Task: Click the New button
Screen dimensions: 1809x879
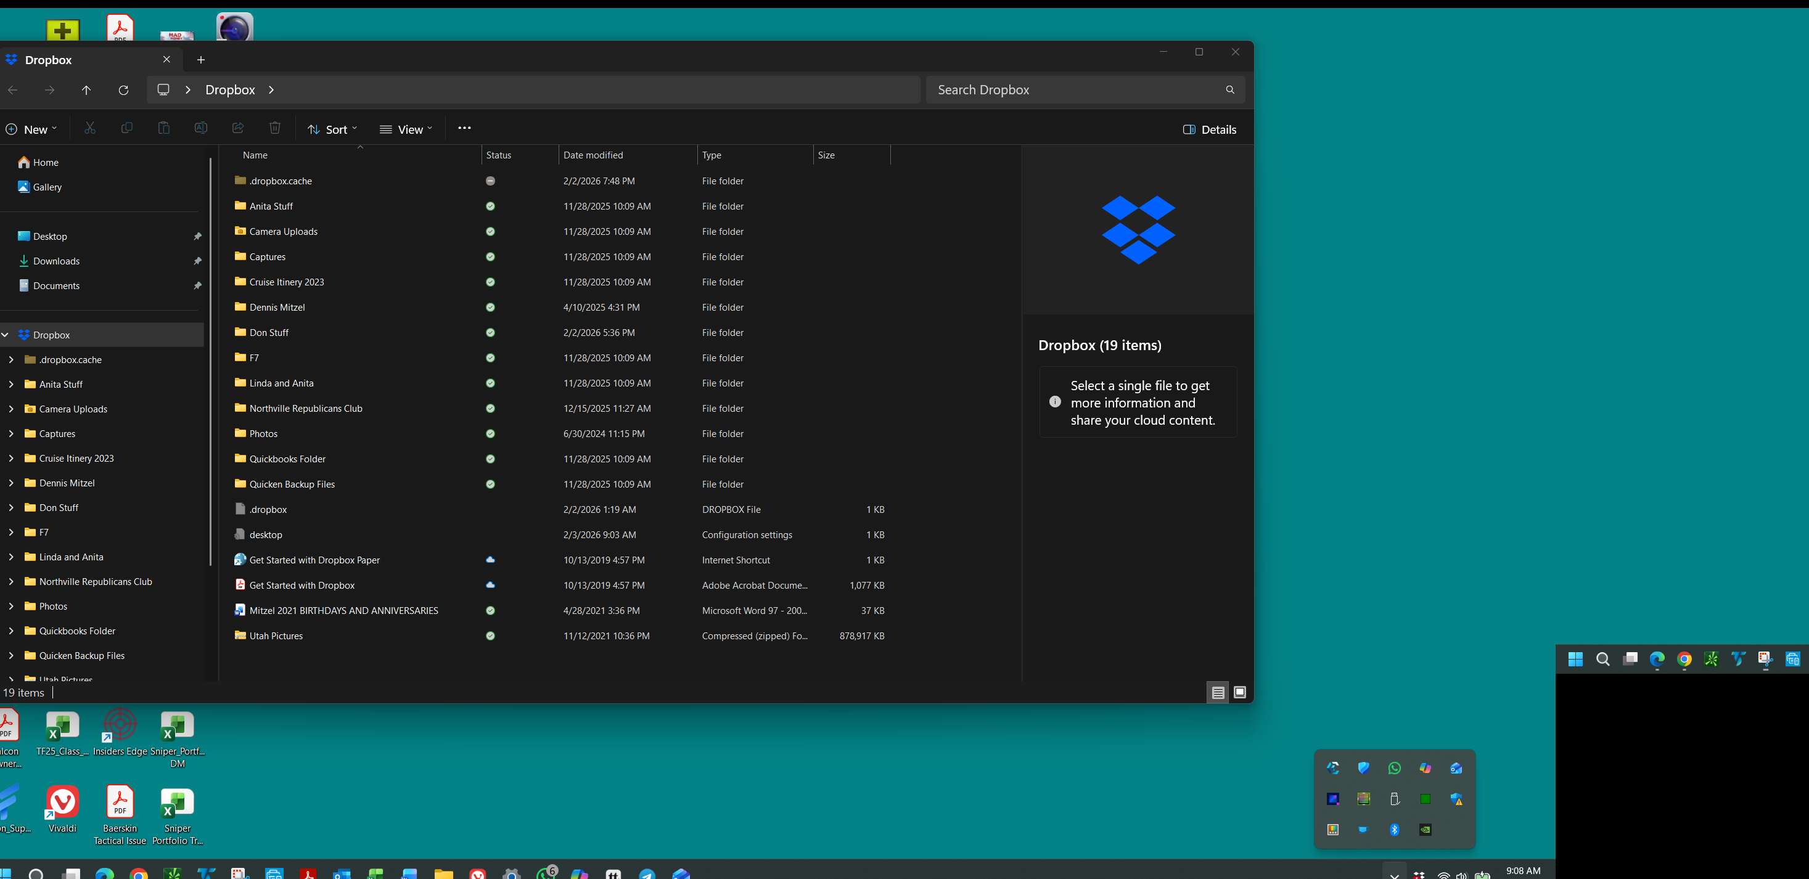Action: tap(31, 129)
